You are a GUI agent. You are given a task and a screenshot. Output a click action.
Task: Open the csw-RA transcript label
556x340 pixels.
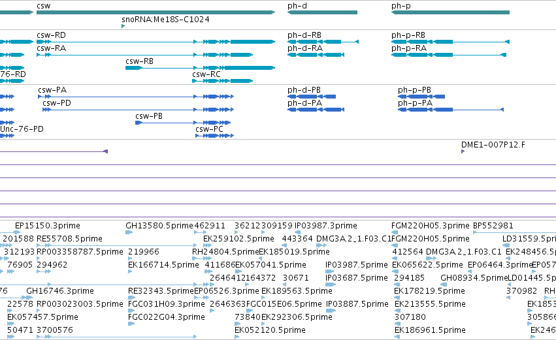[51, 48]
